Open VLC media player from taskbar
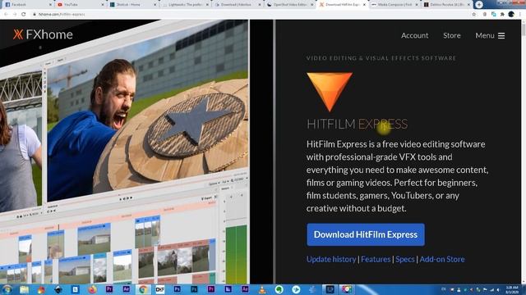The image size is (526, 295). pyautogui.click(x=262, y=289)
